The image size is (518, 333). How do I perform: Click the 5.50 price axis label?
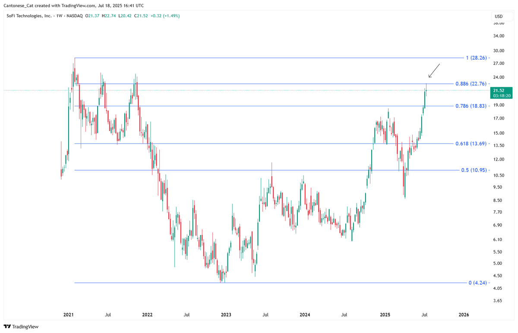pos(498,252)
